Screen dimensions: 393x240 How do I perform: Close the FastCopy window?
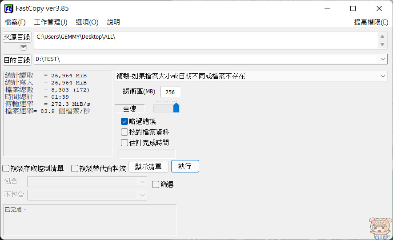[x=379, y=8]
